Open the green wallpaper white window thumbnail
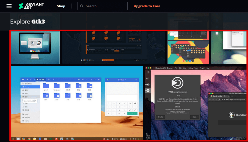248x142 pixels. [229, 48]
